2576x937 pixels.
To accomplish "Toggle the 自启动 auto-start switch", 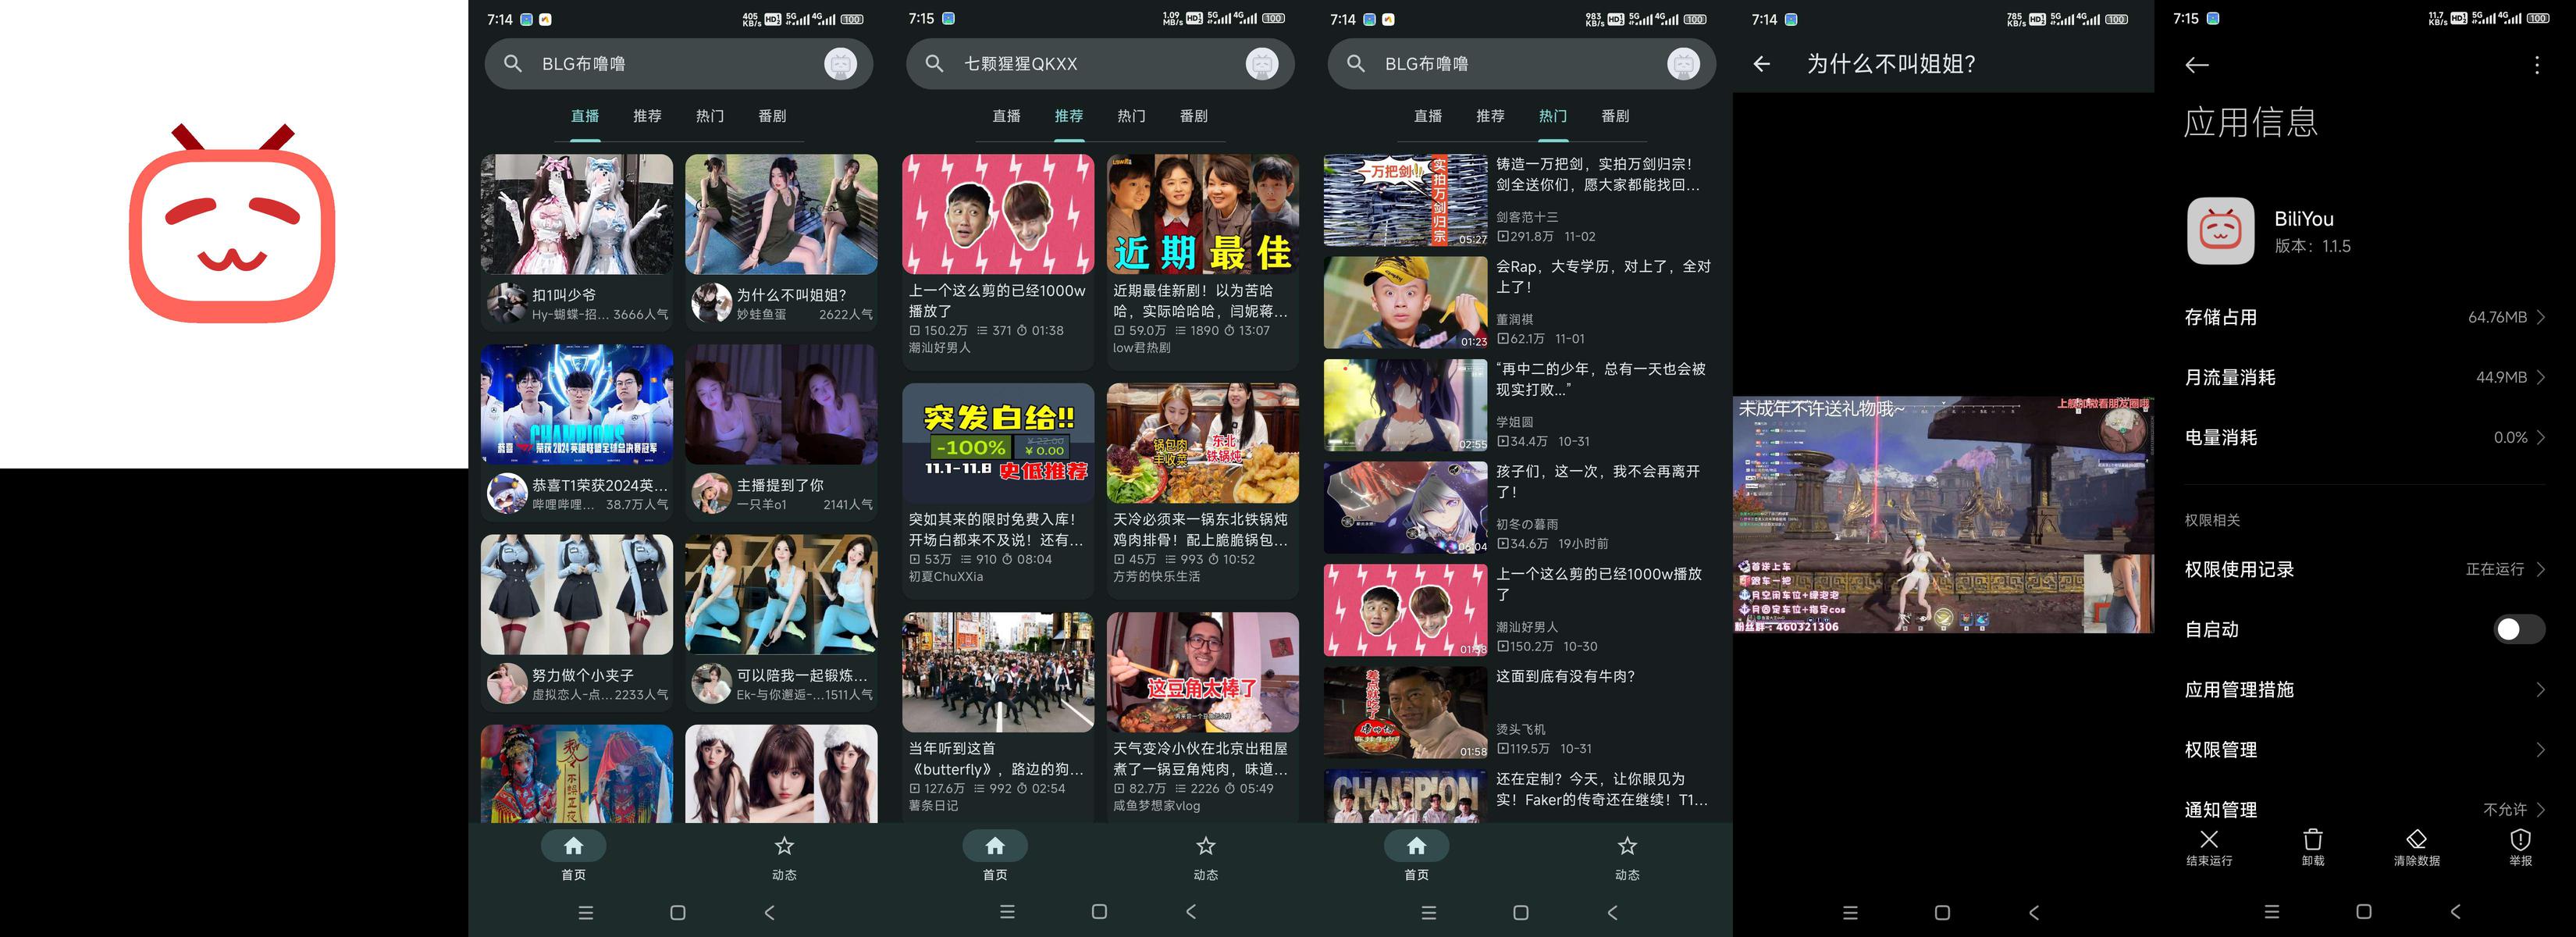I will tap(2518, 629).
